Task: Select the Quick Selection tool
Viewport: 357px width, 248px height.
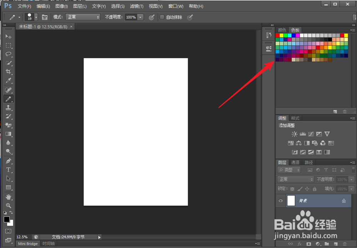Action: pyautogui.click(x=9, y=63)
